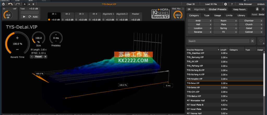Click plus inside the Predelay knob
Viewport: 267px width, 115px height.
click(56, 35)
